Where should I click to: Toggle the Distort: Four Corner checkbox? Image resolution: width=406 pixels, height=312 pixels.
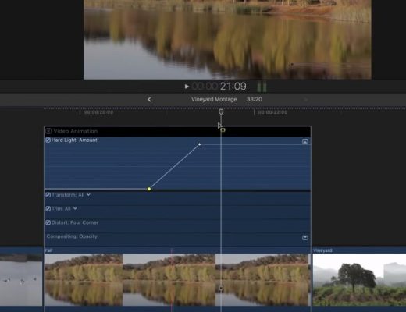(48, 222)
